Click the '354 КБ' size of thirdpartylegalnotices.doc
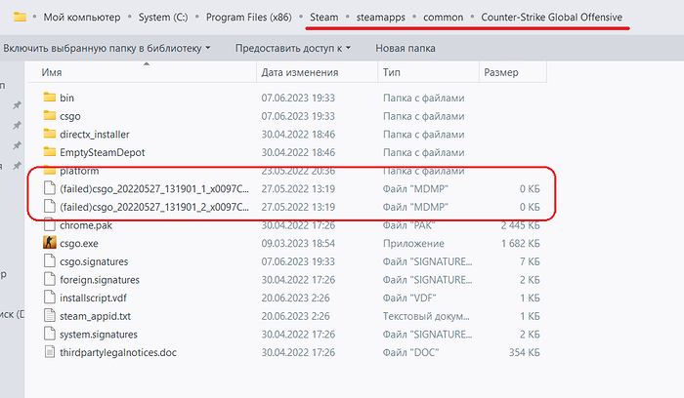The image size is (684, 398). click(525, 353)
